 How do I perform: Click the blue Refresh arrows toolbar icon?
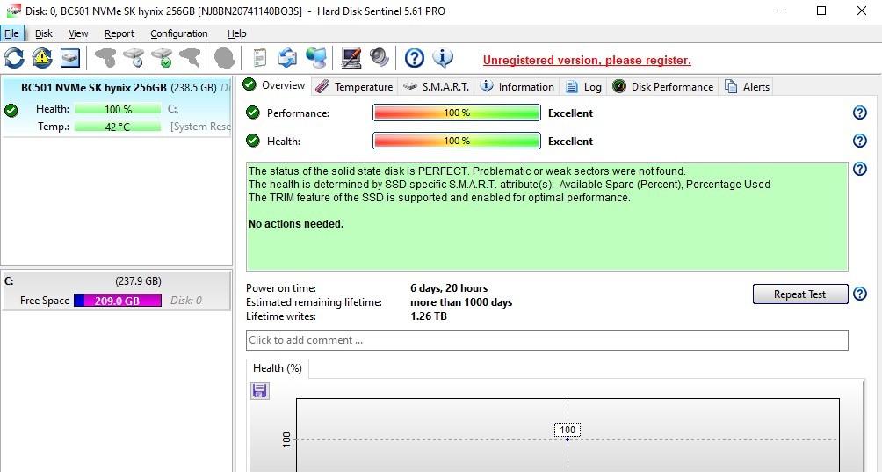click(x=14, y=57)
